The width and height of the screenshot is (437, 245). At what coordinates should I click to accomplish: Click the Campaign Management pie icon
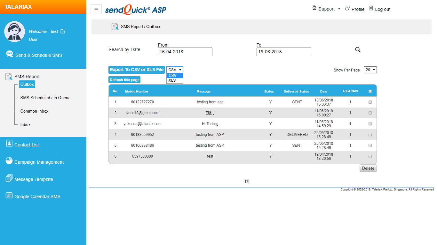point(9,161)
